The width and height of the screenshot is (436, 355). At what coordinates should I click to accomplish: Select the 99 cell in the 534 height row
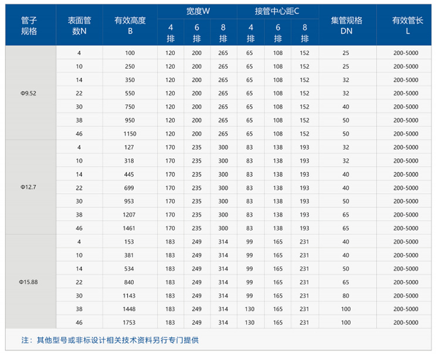coord(250,269)
